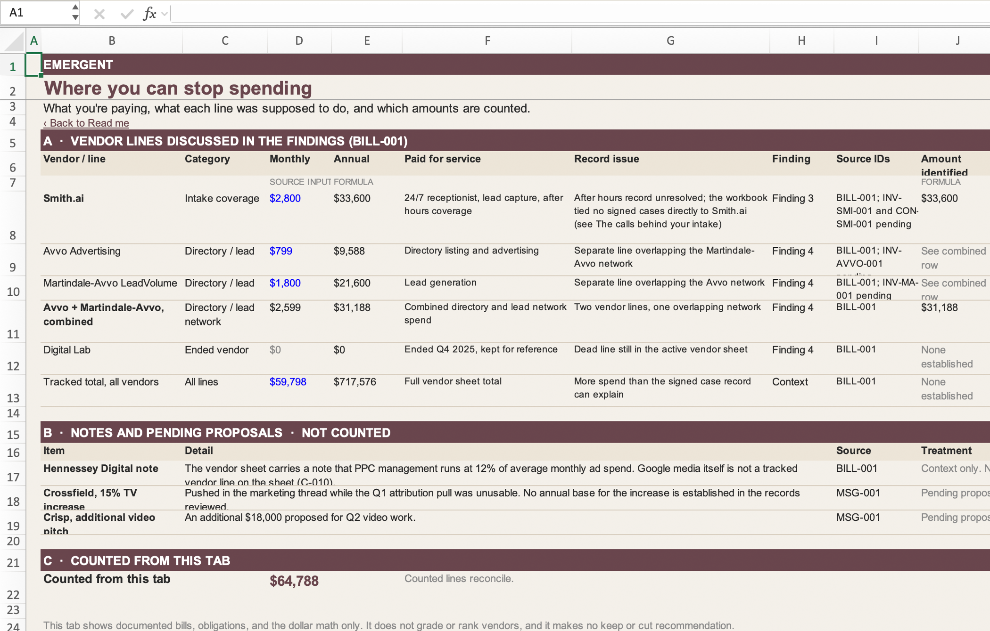Open the insert function fx button

(149, 14)
